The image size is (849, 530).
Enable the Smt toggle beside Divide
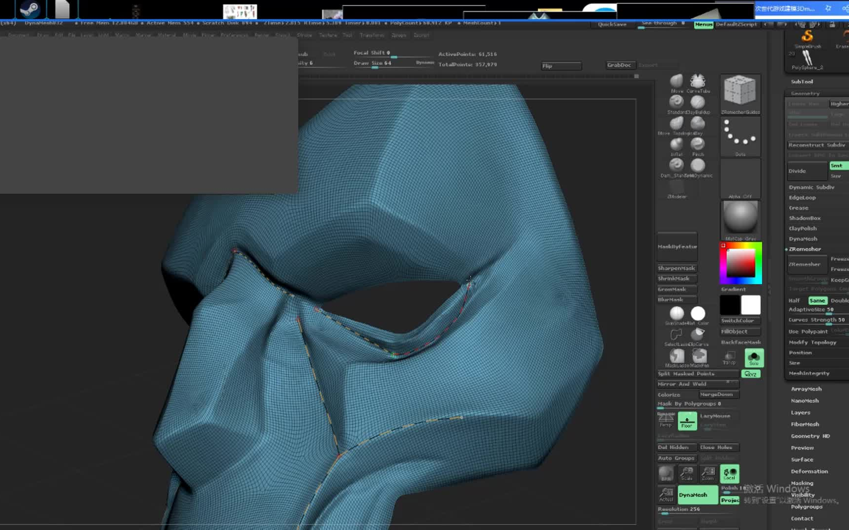tap(838, 165)
